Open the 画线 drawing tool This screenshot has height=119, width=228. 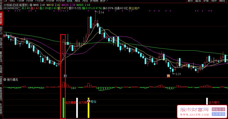click(222, 1)
